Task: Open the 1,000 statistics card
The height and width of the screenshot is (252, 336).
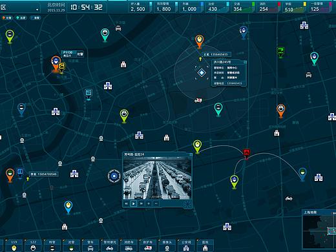Action: (x=192, y=7)
